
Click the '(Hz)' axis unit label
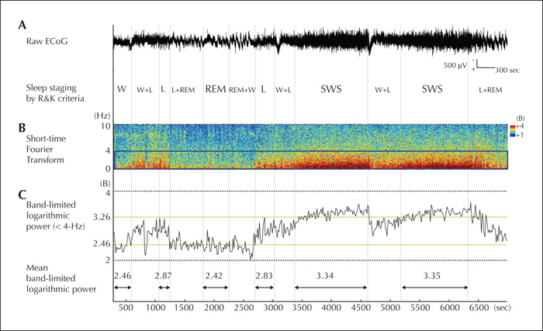[x=102, y=116]
